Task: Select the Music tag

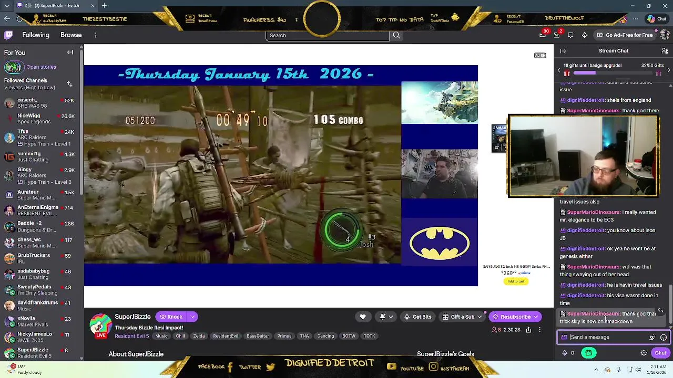Action: pyautogui.click(x=161, y=336)
